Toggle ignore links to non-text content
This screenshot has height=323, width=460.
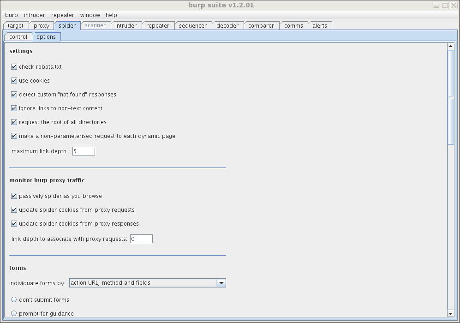click(x=14, y=108)
